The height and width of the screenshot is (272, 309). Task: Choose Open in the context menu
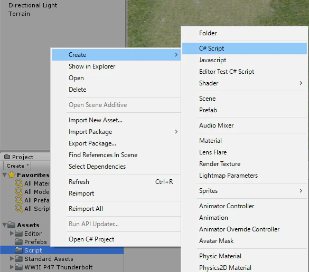tap(116, 78)
